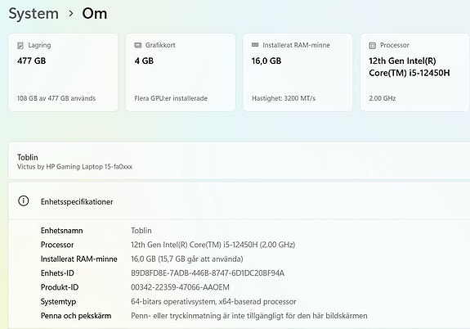
Task: Go back to System in the breadcrumb
Action: click(x=34, y=14)
